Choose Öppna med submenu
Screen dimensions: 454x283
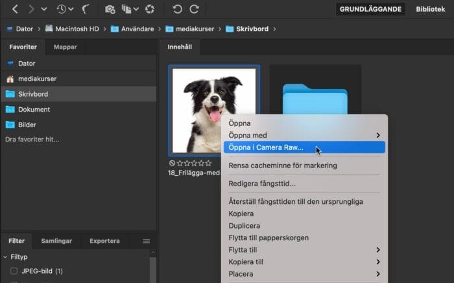(304, 135)
